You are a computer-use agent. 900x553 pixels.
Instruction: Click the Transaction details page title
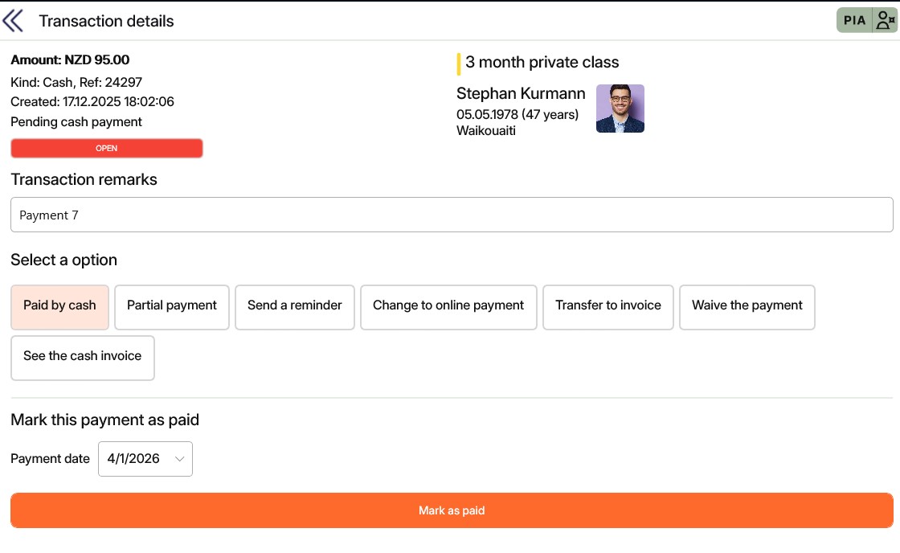click(x=106, y=21)
